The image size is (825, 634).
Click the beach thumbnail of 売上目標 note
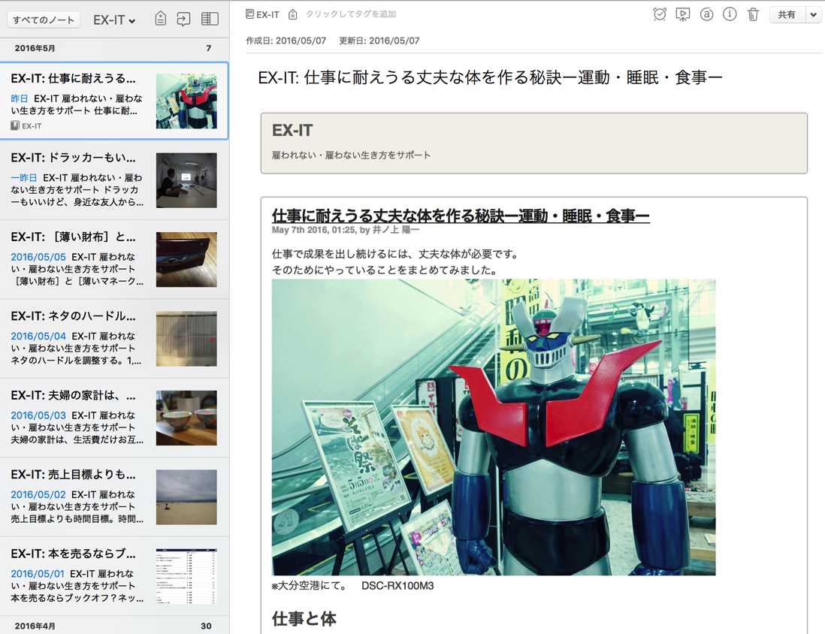coord(186,497)
